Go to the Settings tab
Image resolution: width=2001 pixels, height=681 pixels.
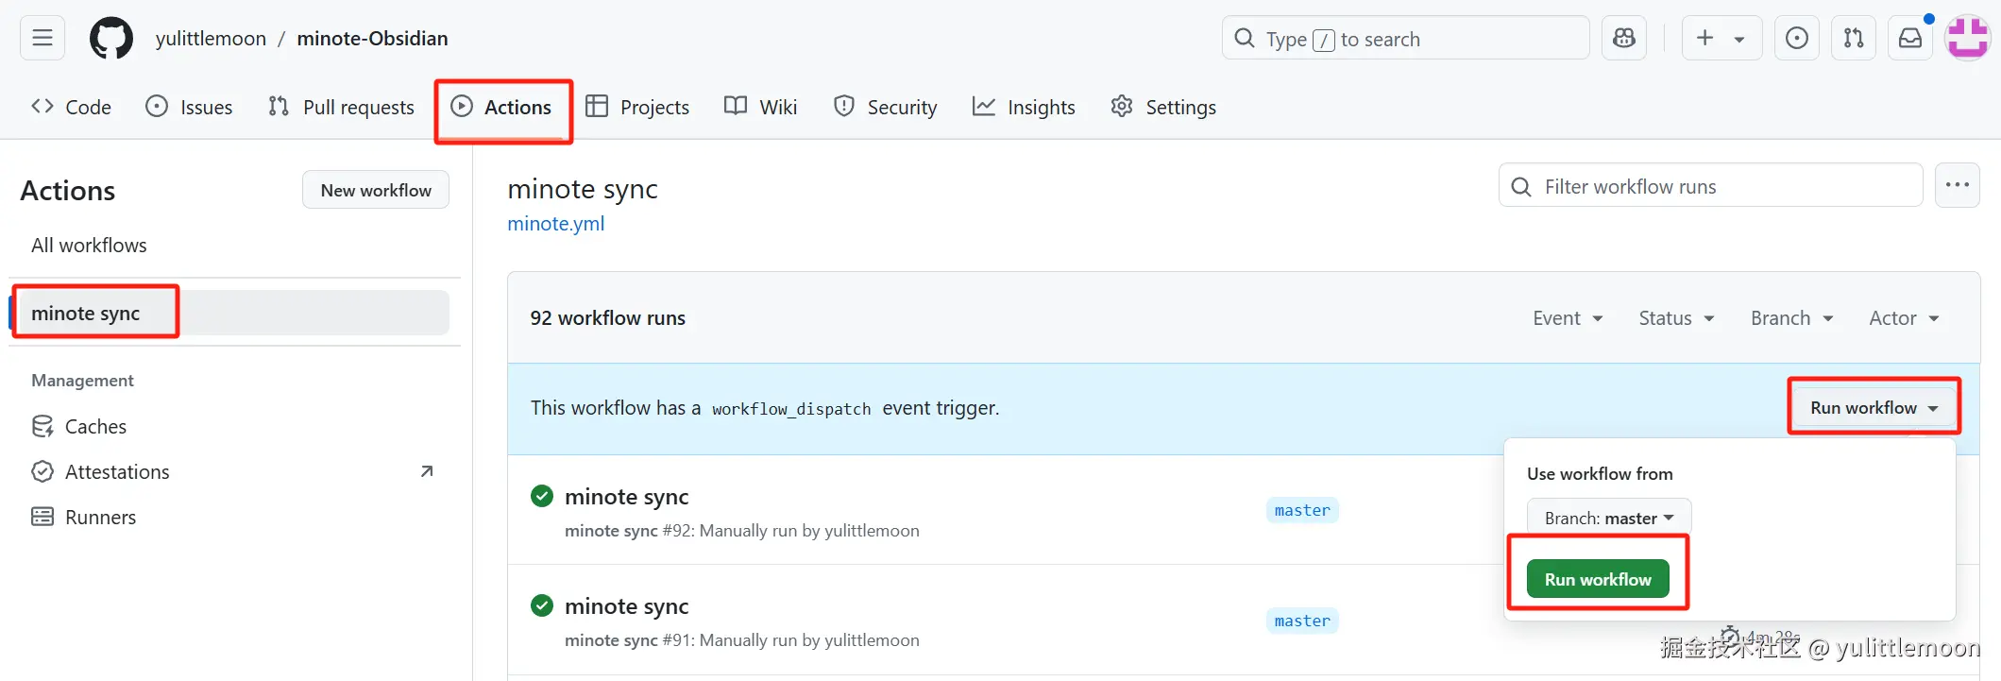tap(1163, 108)
